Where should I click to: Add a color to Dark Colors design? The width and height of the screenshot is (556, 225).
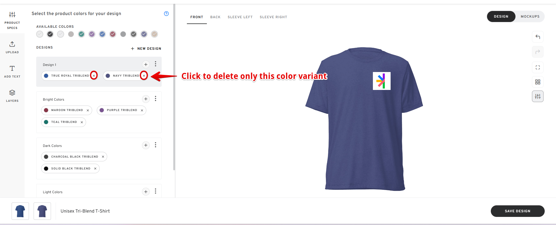[146, 145]
